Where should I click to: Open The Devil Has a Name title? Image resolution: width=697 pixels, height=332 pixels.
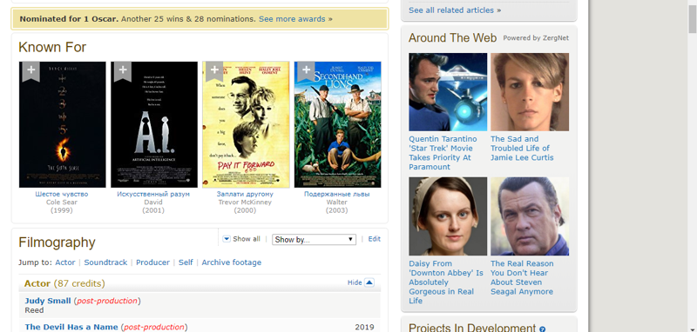[x=71, y=327]
